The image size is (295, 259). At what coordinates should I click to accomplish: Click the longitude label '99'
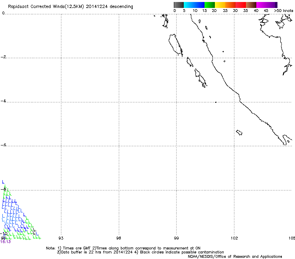(x=176, y=238)
